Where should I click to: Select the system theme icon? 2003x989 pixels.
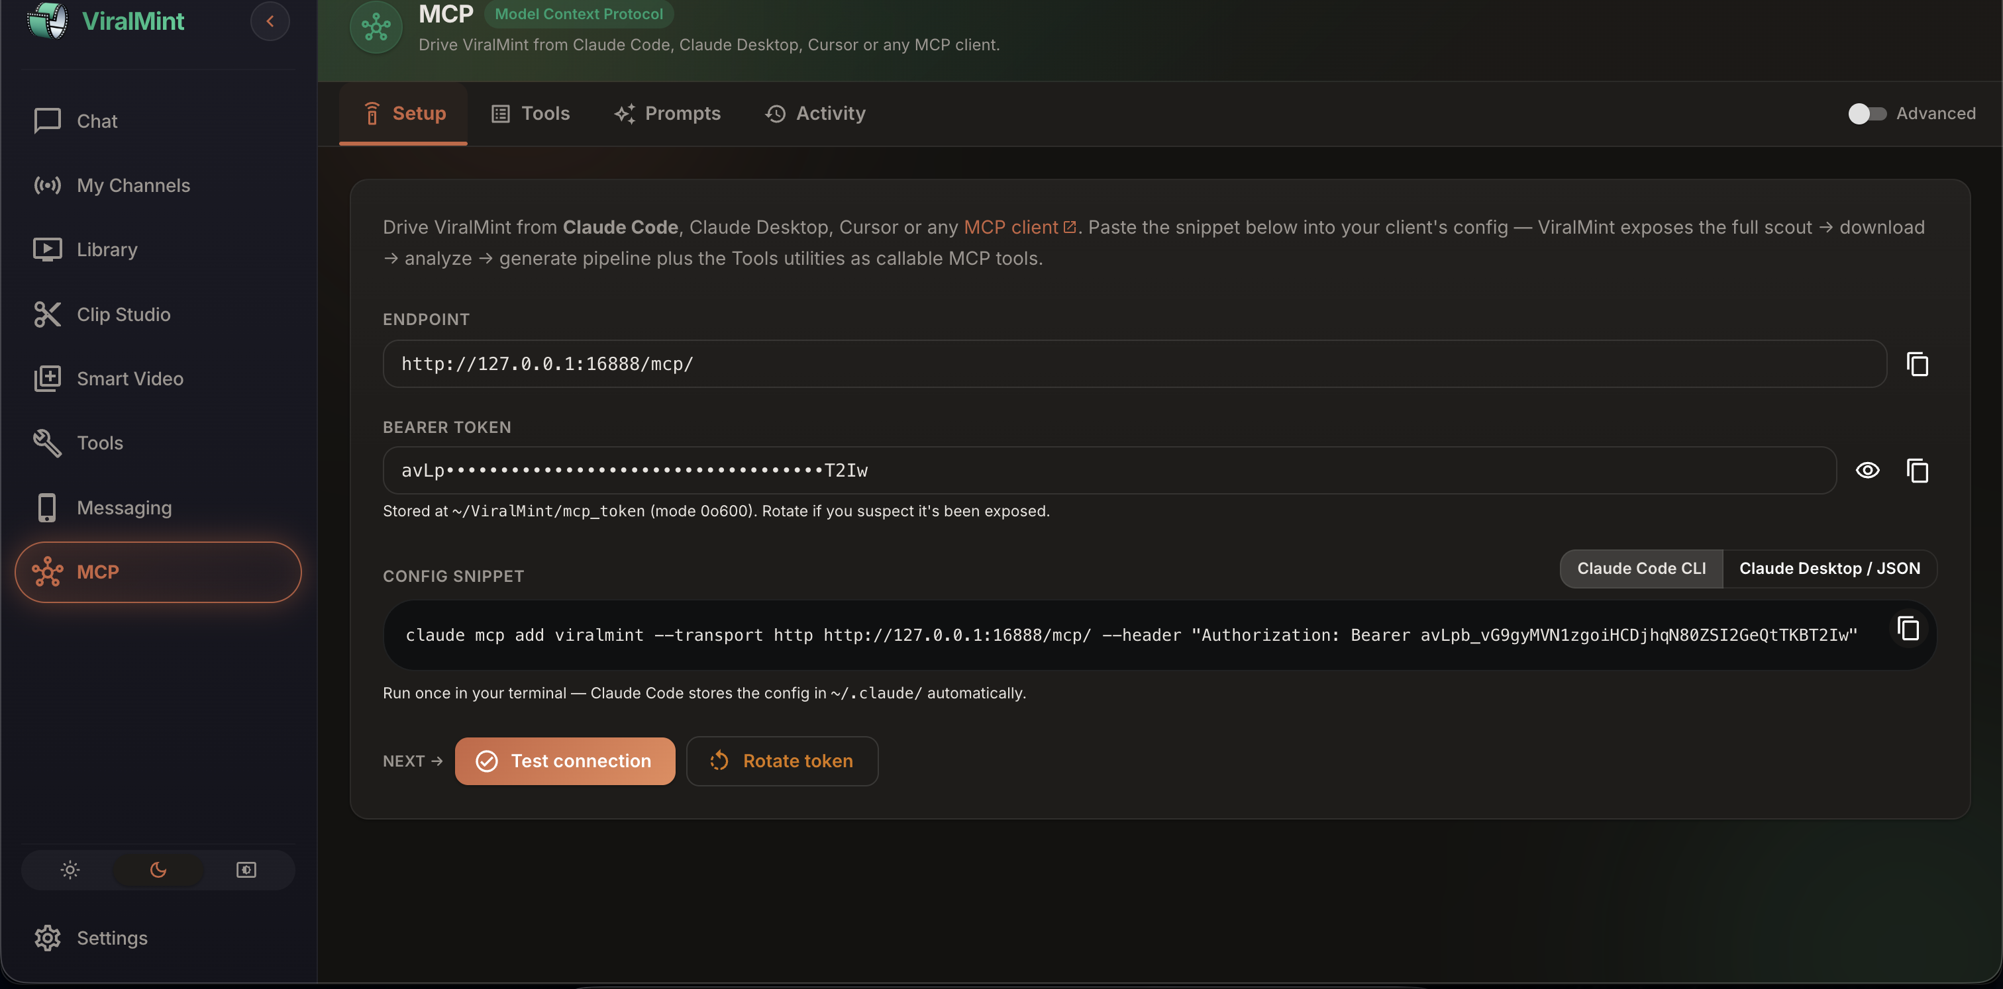pos(246,870)
